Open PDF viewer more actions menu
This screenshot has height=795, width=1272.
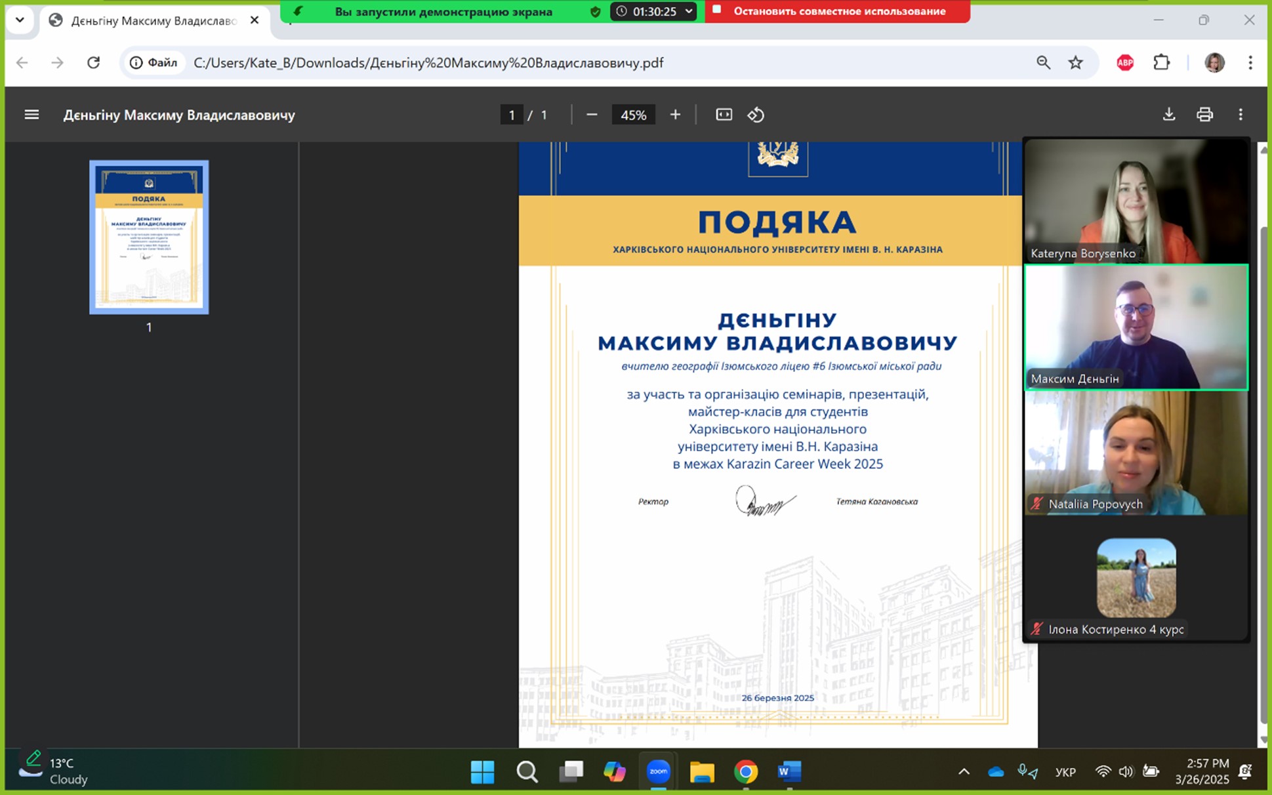coord(1240,115)
